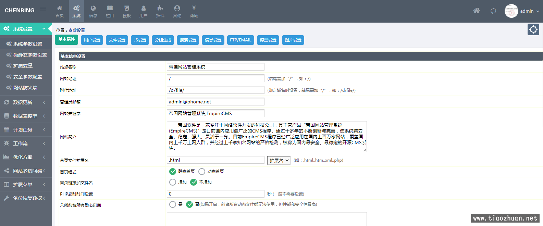Screen dimensions: 543x226
Task: Open the 模板 template icon in top bar
Action: [x=126, y=11]
